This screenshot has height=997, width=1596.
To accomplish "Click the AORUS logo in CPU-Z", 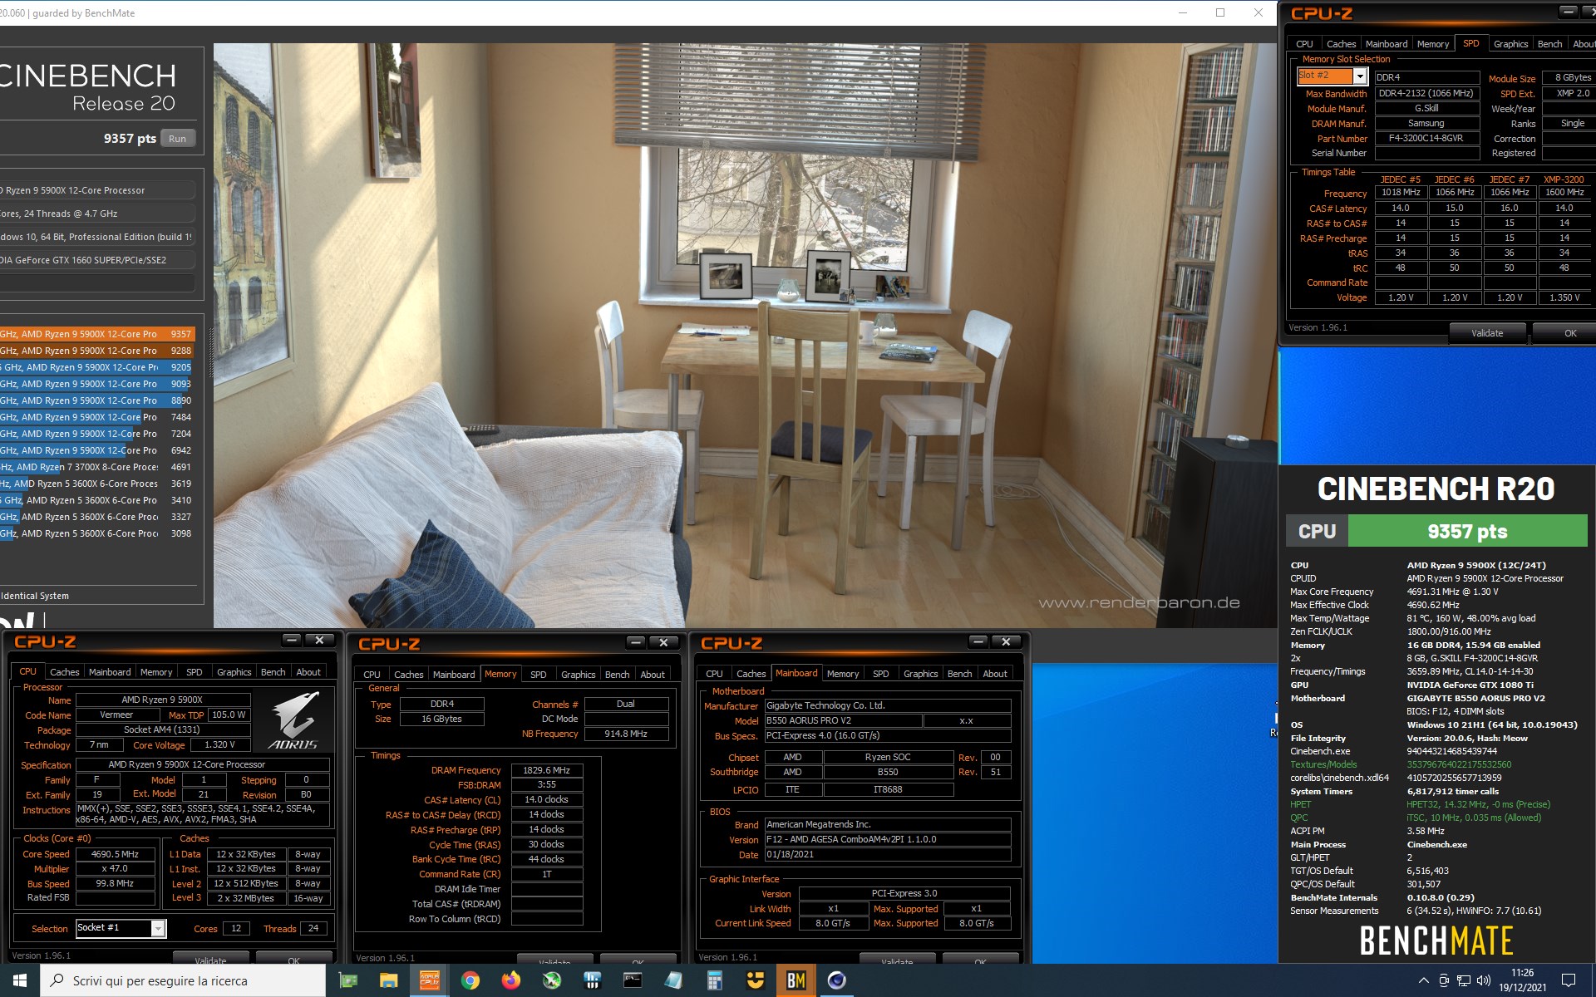I will [x=293, y=720].
